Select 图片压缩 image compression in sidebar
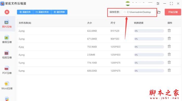The width and height of the screenshot is (182, 101). coord(7,24)
